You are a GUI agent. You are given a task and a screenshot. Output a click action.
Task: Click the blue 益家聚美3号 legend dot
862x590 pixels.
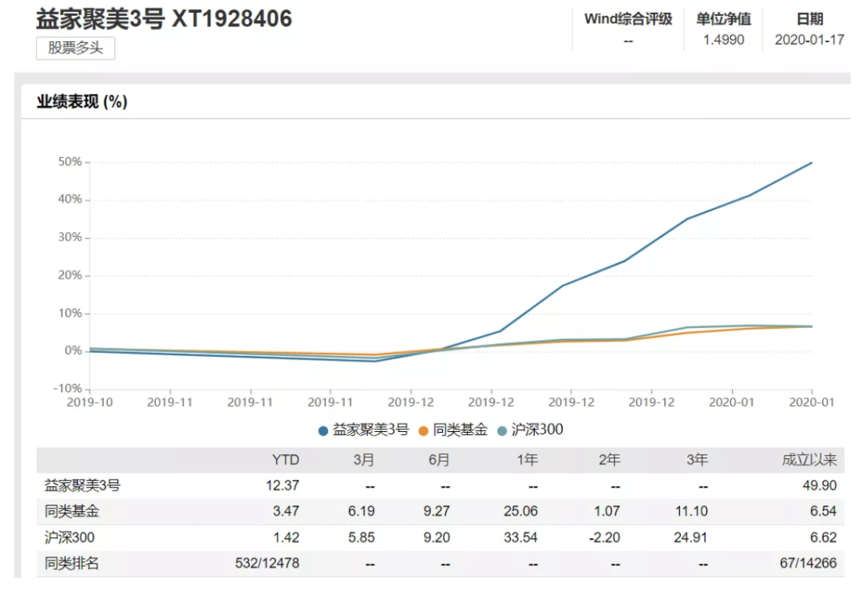point(323,431)
